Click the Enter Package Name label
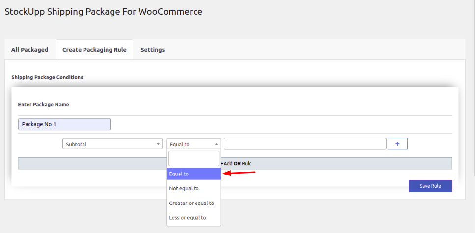The height and width of the screenshot is (233, 475). click(44, 105)
